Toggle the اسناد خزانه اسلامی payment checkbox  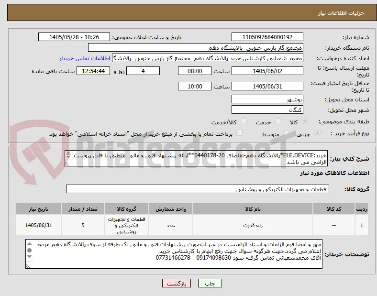click(240, 133)
